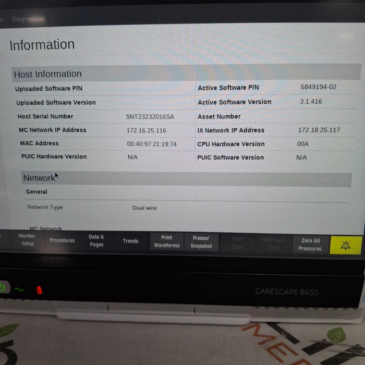365x365 pixels.
Task: Select MC Network IP 172.16.25.116
Action: [x=146, y=130]
